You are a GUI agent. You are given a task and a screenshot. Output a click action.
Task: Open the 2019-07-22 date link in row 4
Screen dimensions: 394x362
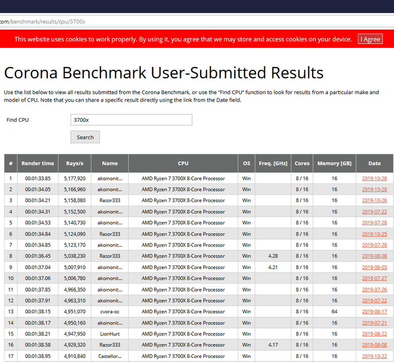point(374,212)
